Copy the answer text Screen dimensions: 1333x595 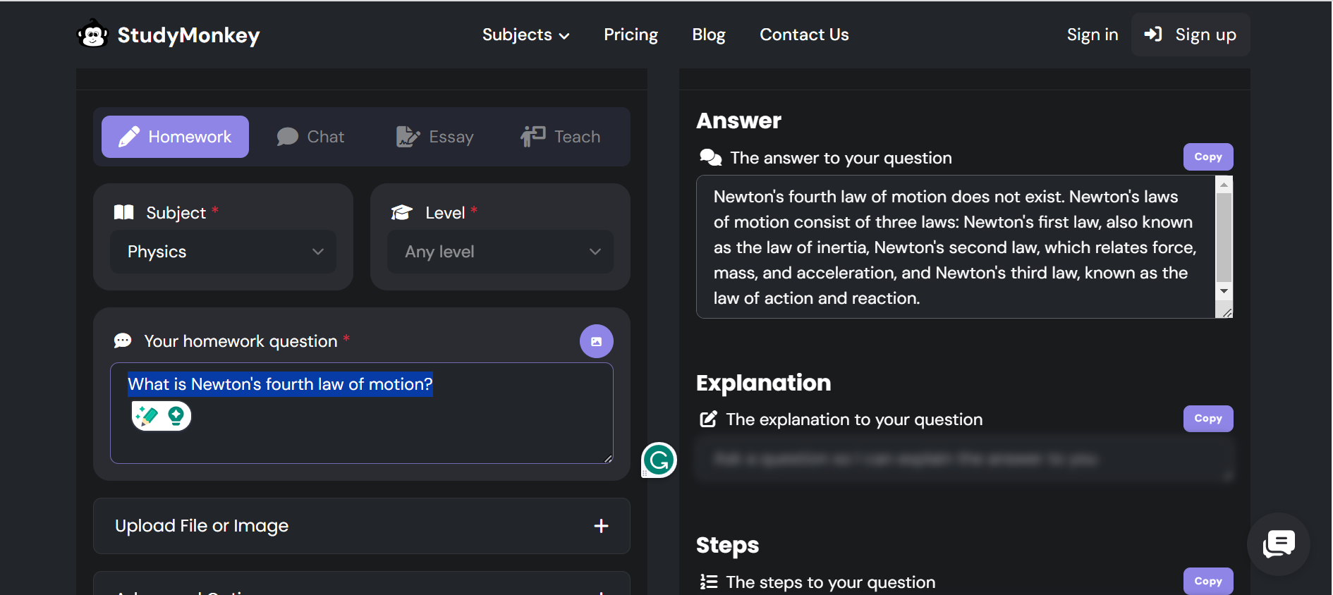[x=1207, y=157]
